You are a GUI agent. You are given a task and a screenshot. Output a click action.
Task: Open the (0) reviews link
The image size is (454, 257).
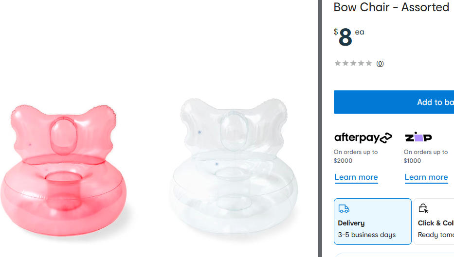(x=380, y=63)
